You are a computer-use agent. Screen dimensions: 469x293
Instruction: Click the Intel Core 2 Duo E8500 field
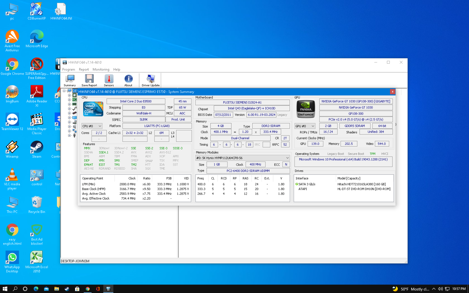coord(136,101)
